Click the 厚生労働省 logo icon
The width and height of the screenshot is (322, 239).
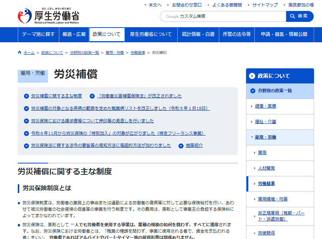tap(24, 15)
